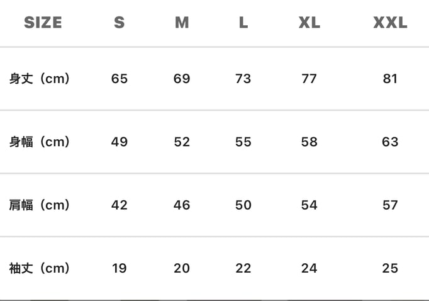Screen dimensions: 429x301
Task: Select the 肩幅 value 57 for XXL
Action: click(x=390, y=205)
